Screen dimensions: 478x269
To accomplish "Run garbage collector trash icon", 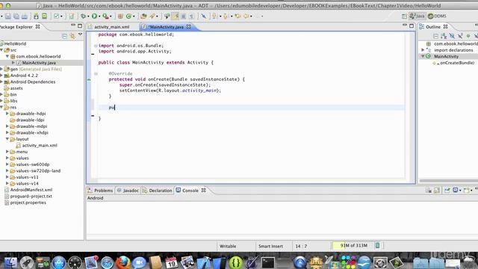I will pos(377,246).
